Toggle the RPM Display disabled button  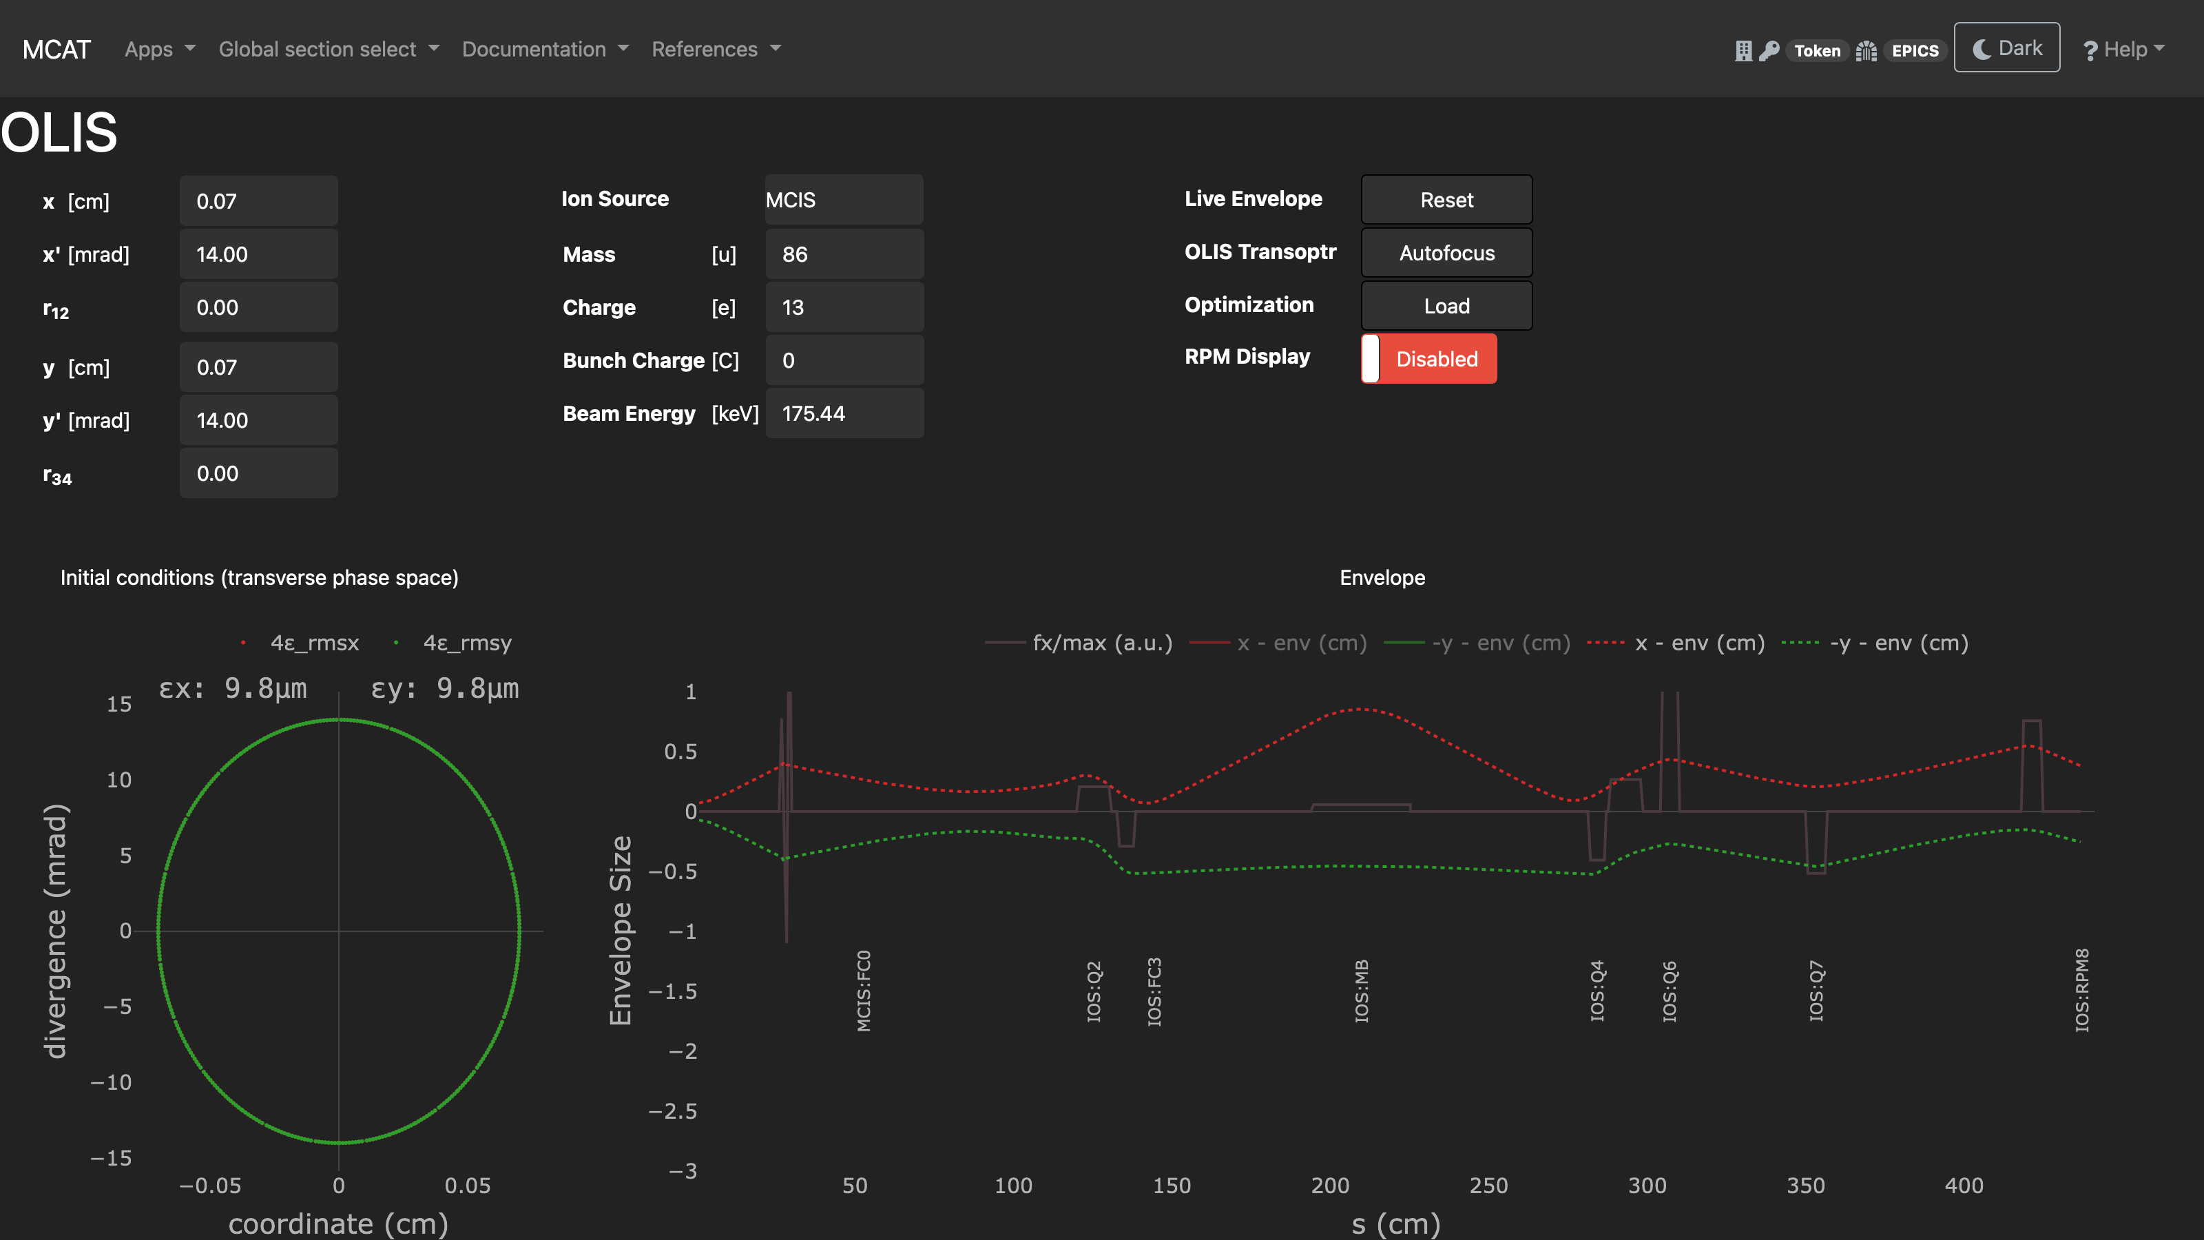1433,359
